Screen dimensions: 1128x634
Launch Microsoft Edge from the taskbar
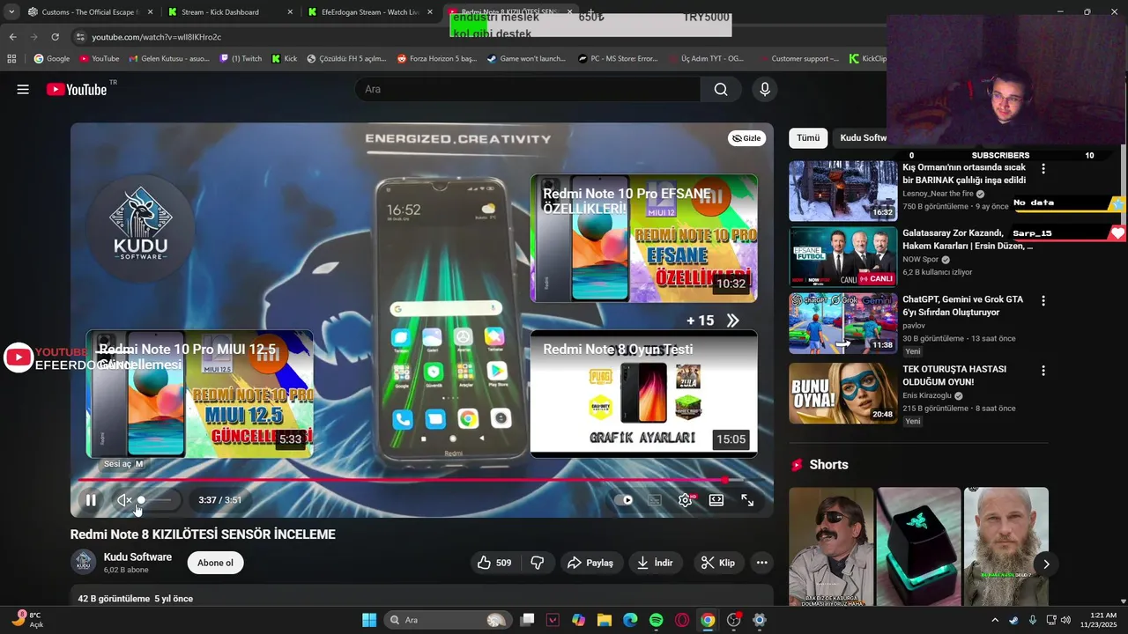(630, 620)
